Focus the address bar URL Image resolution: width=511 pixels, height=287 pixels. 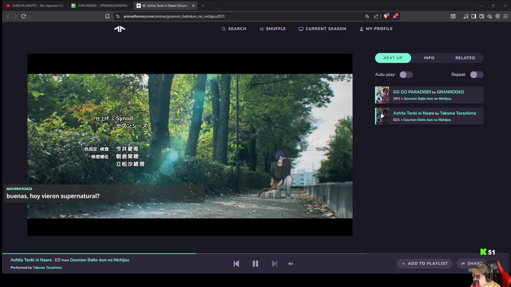(174, 16)
